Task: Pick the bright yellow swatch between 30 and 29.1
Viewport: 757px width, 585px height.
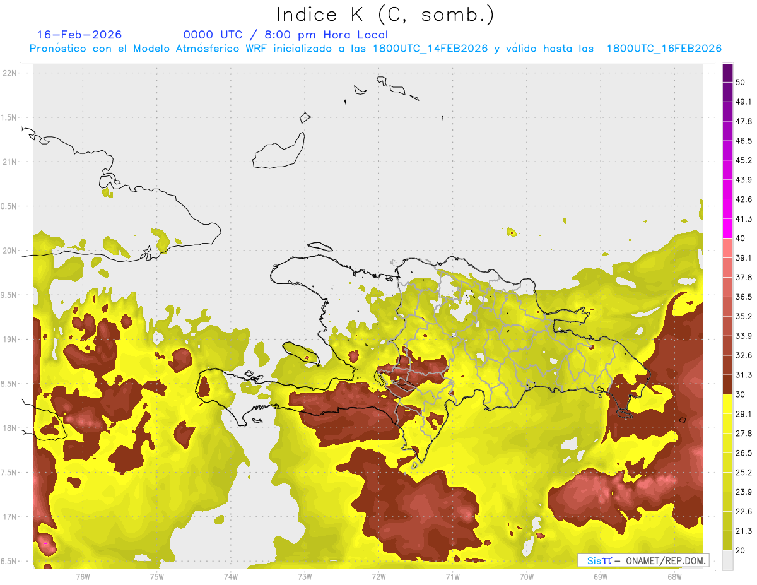Action: (x=727, y=404)
